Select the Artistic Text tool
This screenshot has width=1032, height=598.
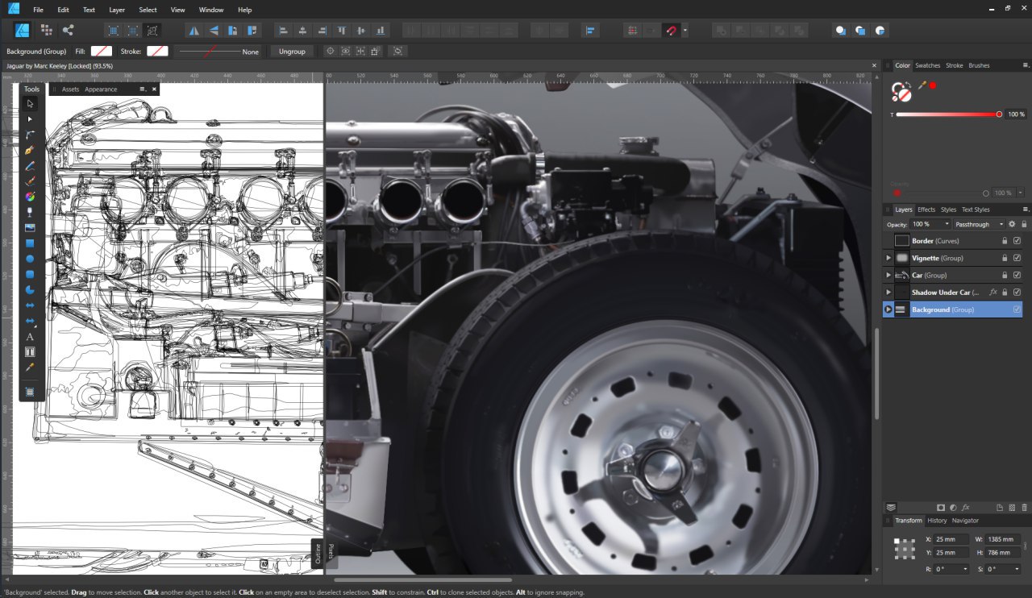30,336
